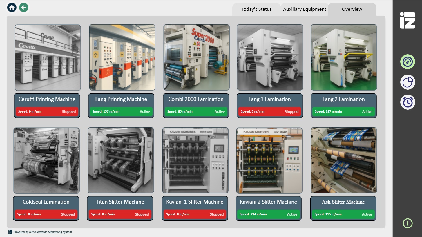Open the pie chart icon in sidebar
422x237 pixels.
pos(407,82)
